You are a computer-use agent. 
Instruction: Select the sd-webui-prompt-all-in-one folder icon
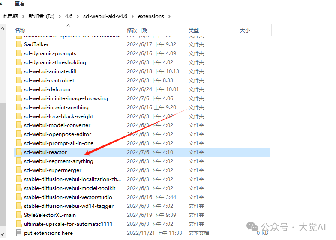pos(19,143)
